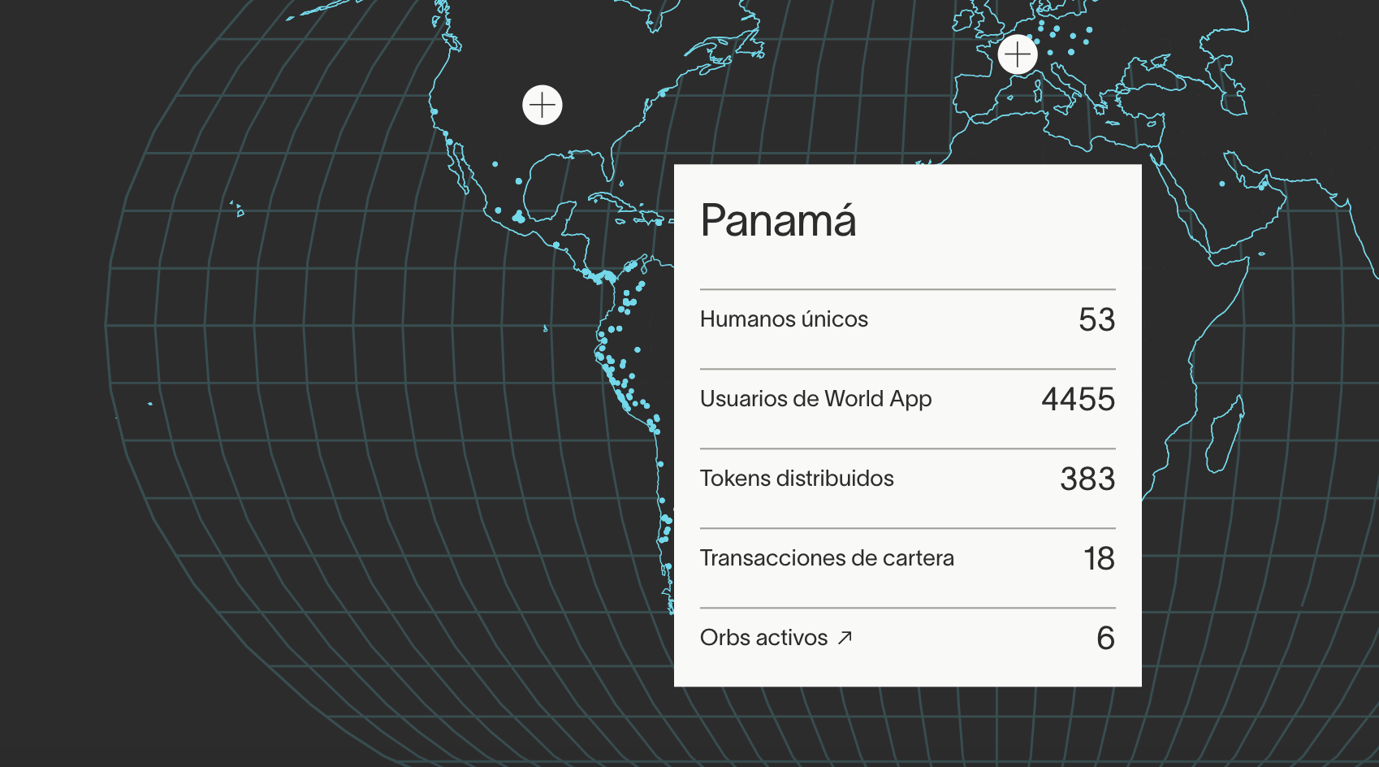Click the value 4455
Viewport: 1379px width, 767px height.
(1079, 399)
